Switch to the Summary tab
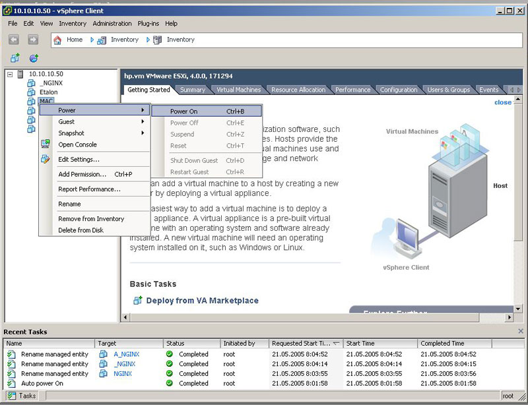This screenshot has height=405, width=528. tap(193, 90)
